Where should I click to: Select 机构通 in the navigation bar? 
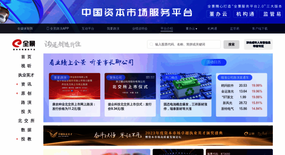[212, 29]
